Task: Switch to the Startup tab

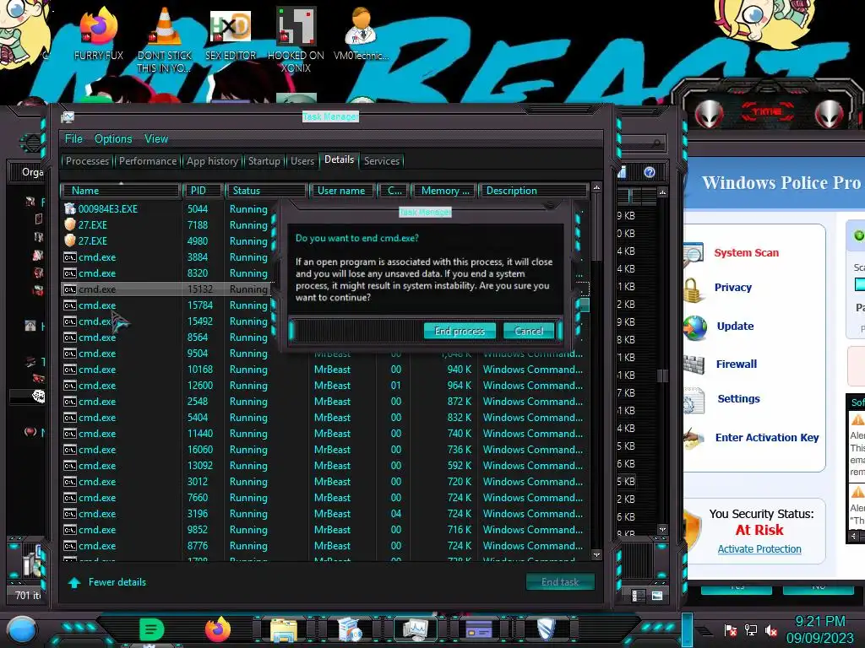Action: click(264, 161)
